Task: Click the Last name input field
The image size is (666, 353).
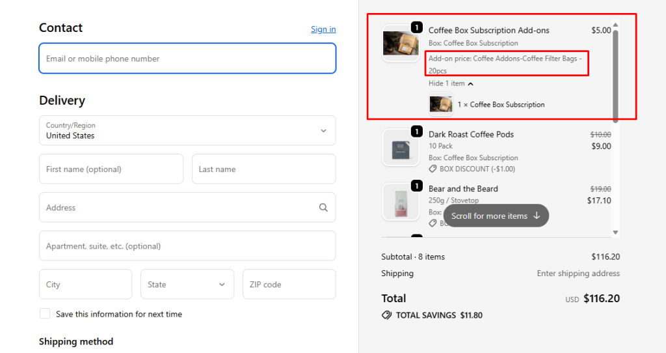Action: coord(263,169)
